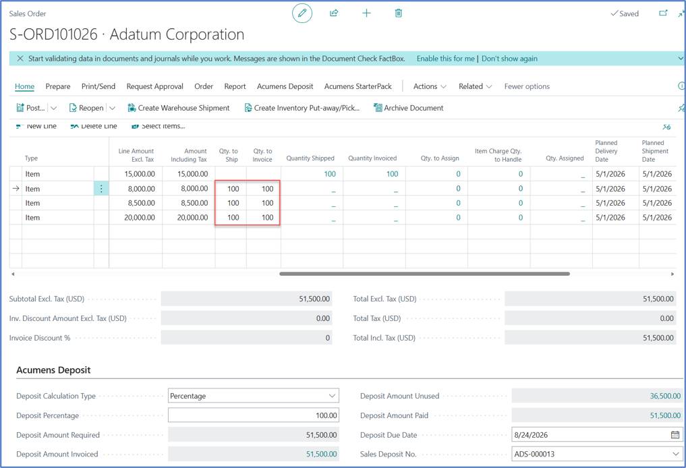
Task: Open the Home tab
Action: [x=24, y=86]
